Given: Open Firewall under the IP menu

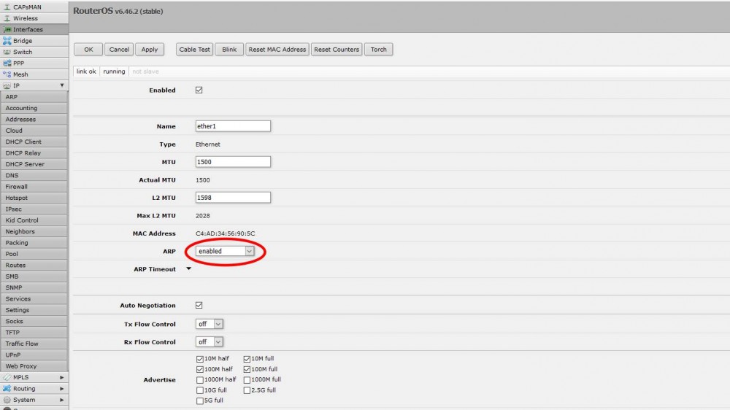Looking at the screenshot, I should [x=16, y=187].
